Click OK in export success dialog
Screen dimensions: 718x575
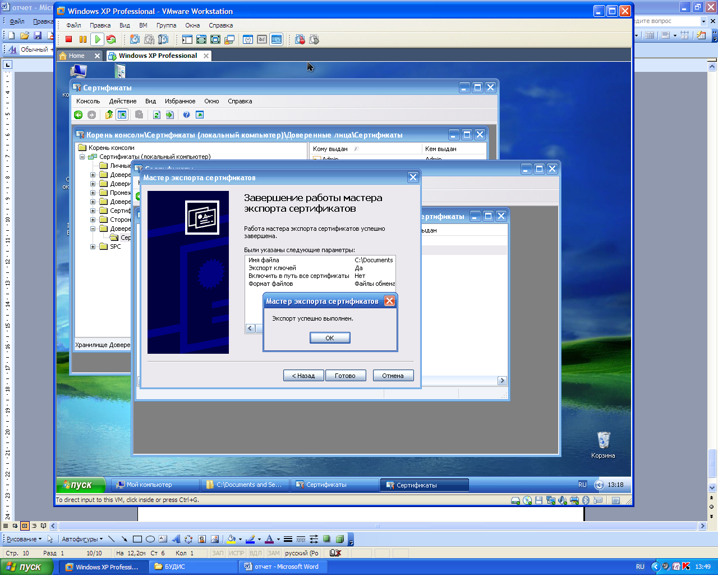tap(330, 337)
